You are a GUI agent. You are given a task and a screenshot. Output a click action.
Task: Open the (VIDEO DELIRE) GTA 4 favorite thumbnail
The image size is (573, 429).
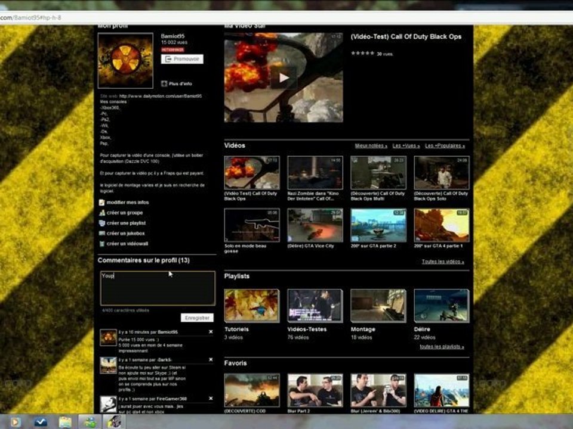coord(442,390)
